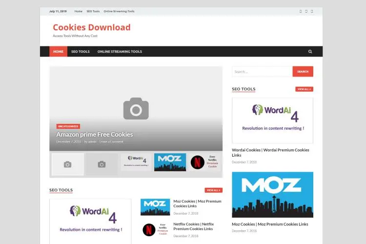Select the WordAi slider thumbnail
366x244 pixels.
click(x=136, y=162)
